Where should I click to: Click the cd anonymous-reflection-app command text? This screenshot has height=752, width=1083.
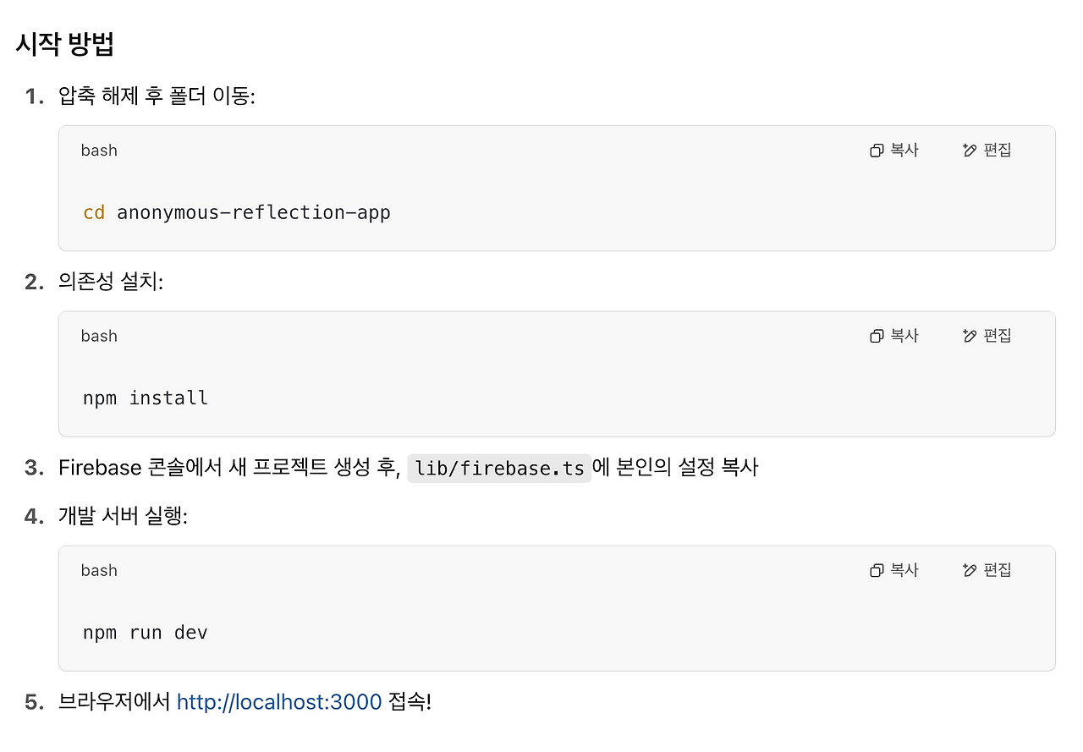tap(237, 212)
